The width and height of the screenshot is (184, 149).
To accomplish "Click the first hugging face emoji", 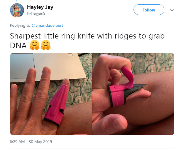I will (x=35, y=45).
